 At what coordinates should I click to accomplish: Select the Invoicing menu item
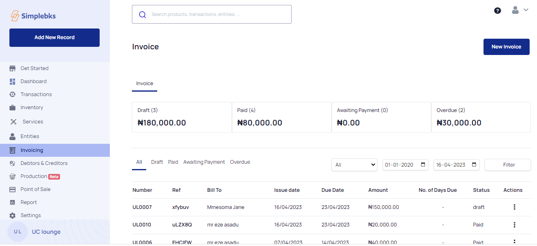(x=55, y=150)
